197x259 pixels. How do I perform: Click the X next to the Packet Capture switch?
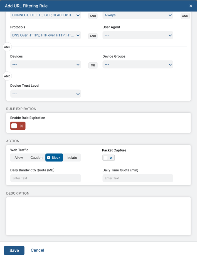point(112,158)
